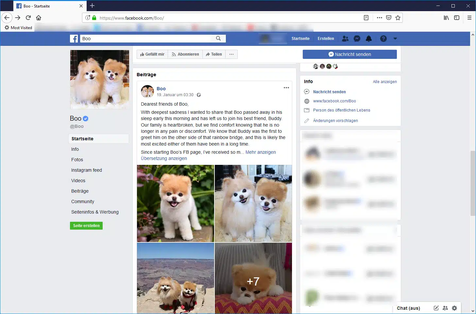Image resolution: width=476 pixels, height=314 pixels.
Task: Show the browser sidebar
Action: click(x=457, y=18)
